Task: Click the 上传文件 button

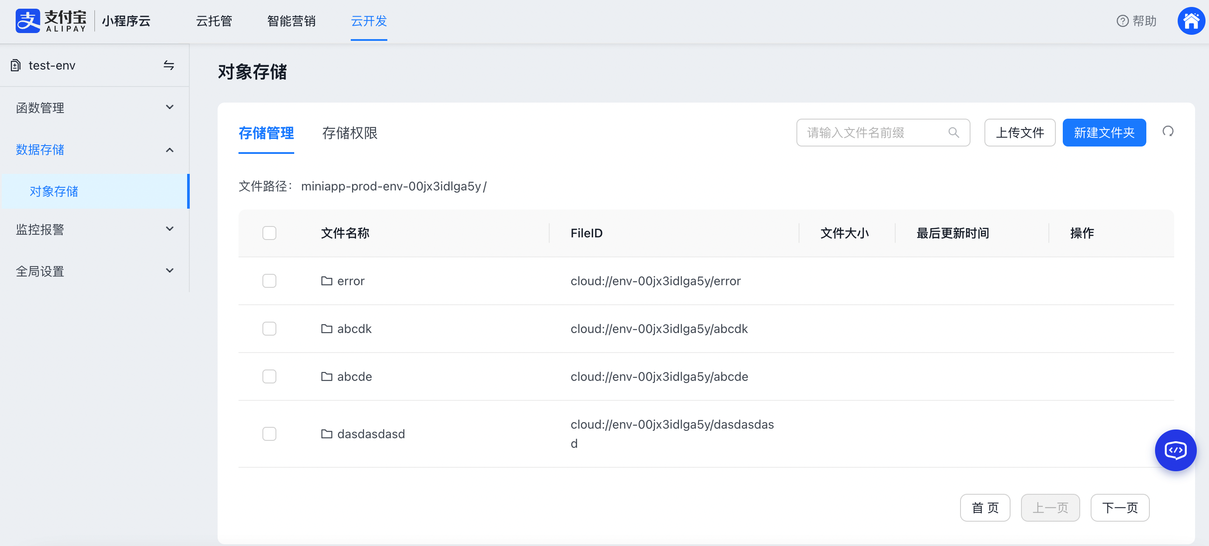Action: pyautogui.click(x=1019, y=133)
